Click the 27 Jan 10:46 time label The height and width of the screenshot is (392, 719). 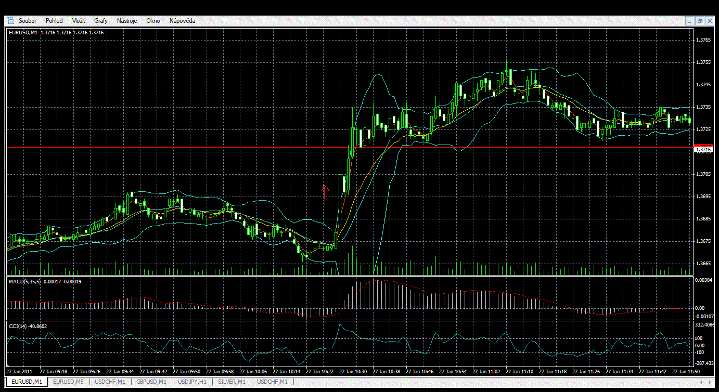click(419, 372)
